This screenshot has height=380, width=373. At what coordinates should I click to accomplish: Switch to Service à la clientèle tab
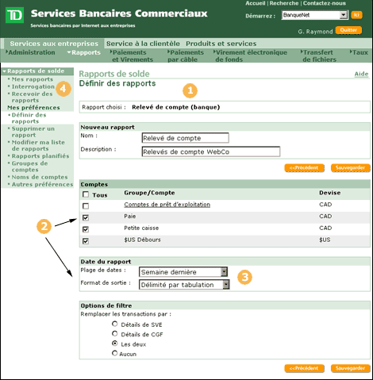coord(143,44)
